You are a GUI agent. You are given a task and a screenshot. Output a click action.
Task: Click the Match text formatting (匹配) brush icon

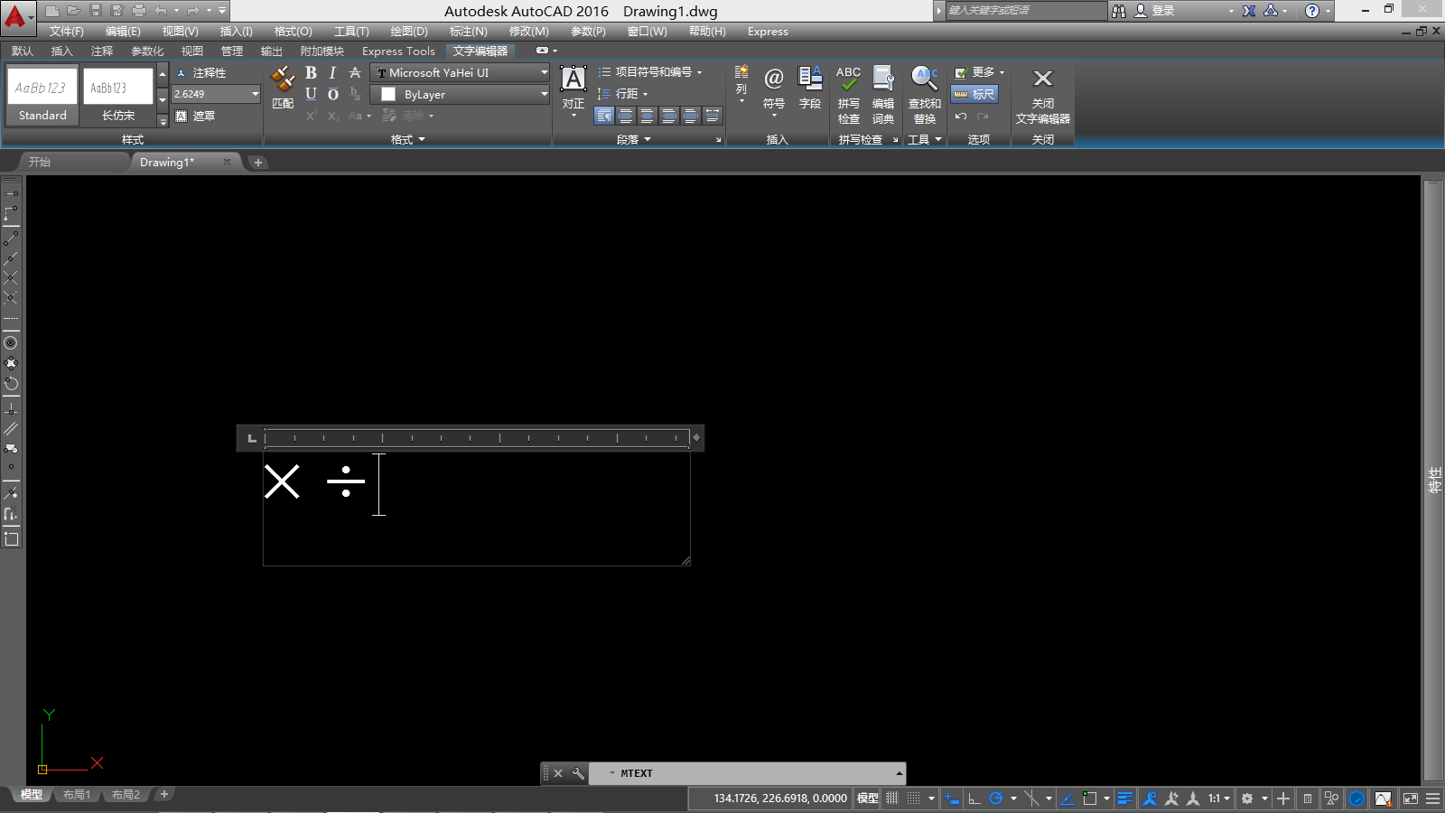283,87
